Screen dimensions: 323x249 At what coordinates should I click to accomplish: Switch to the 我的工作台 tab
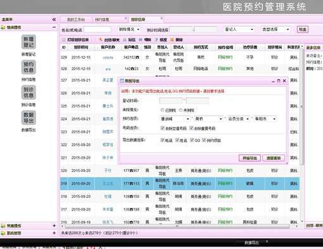pos(76,20)
